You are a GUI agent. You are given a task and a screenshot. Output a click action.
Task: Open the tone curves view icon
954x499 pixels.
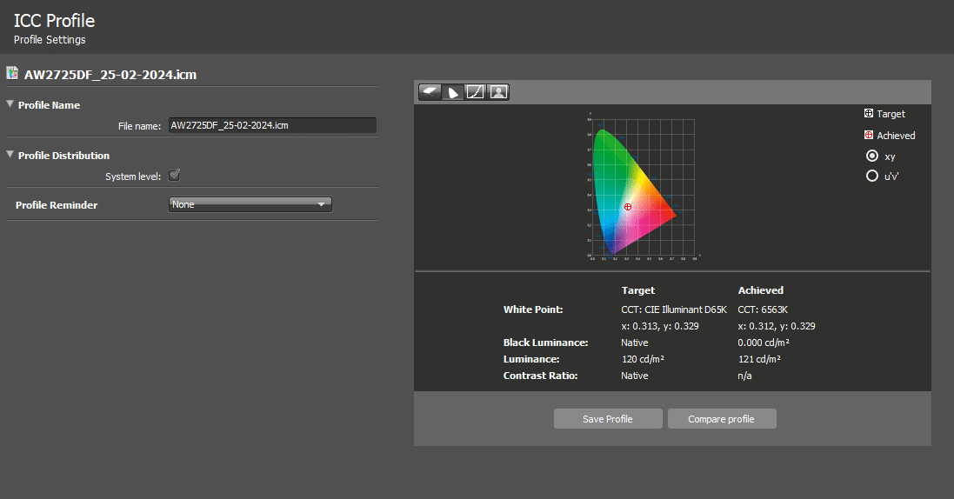[476, 92]
